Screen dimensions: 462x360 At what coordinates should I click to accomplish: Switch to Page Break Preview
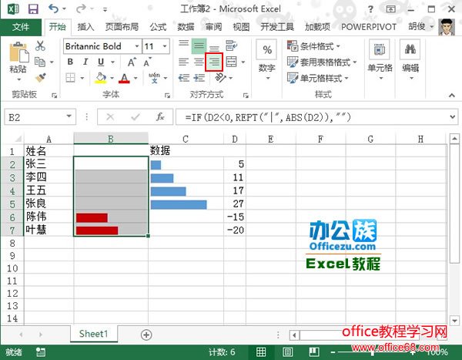point(314,352)
